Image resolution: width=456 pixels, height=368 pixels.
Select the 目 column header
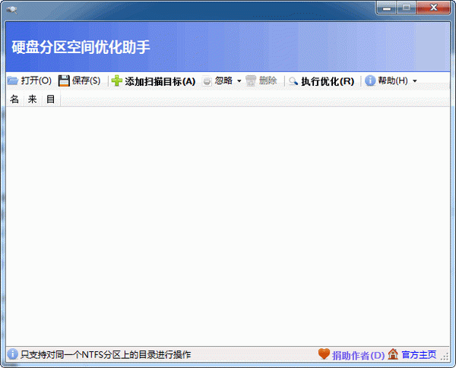click(50, 99)
